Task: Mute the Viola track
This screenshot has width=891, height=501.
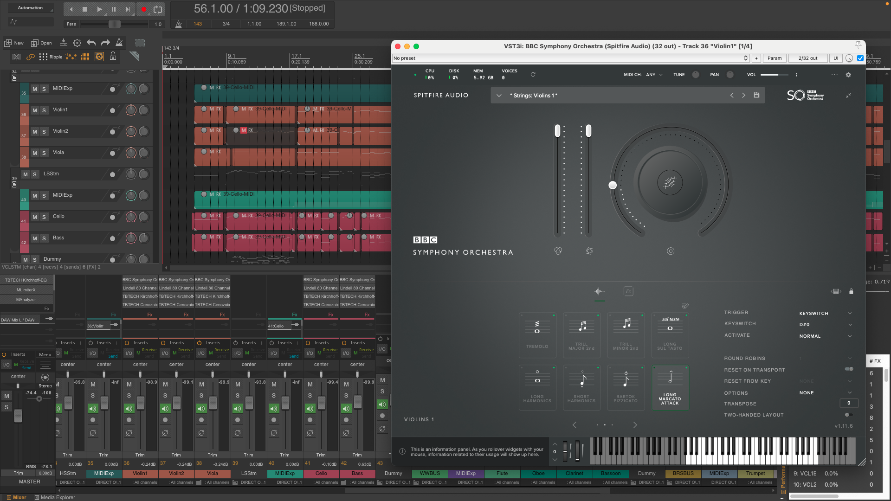Action: coord(35,153)
